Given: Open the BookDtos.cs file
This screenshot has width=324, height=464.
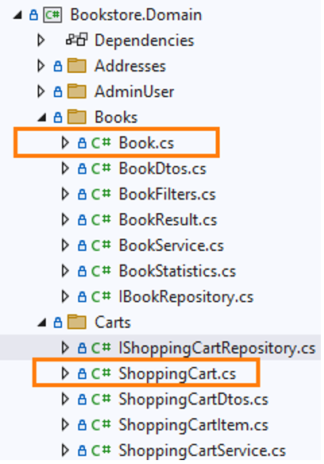Looking at the screenshot, I should [x=163, y=168].
